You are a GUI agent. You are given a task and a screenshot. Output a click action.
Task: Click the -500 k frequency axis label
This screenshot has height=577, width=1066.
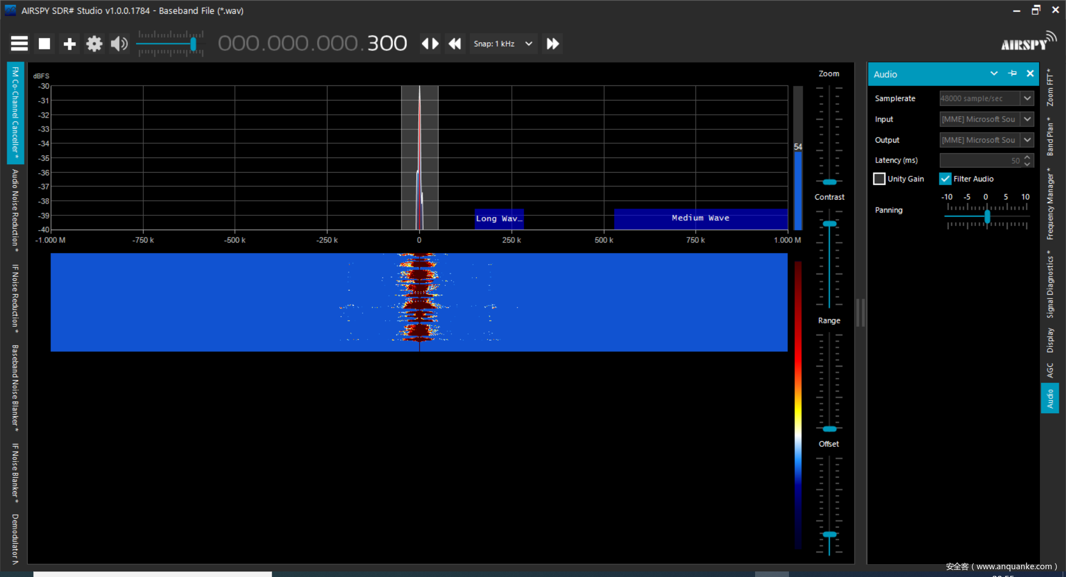pos(235,240)
